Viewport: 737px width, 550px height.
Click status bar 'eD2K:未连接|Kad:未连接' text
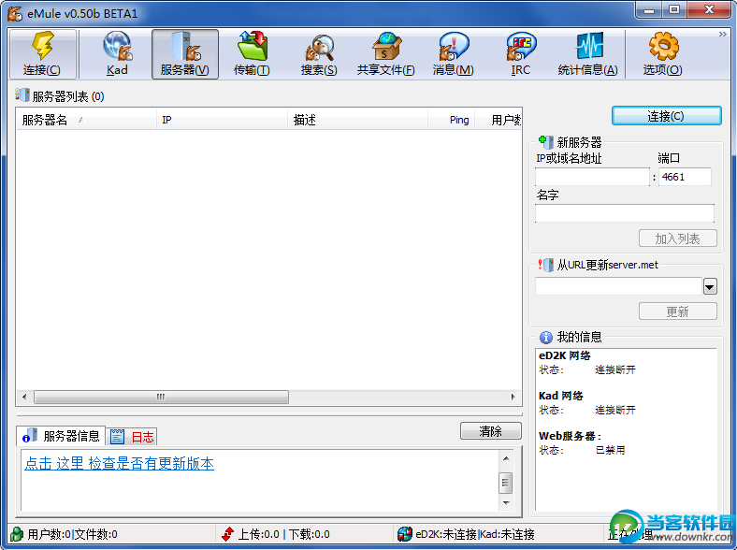point(475,534)
